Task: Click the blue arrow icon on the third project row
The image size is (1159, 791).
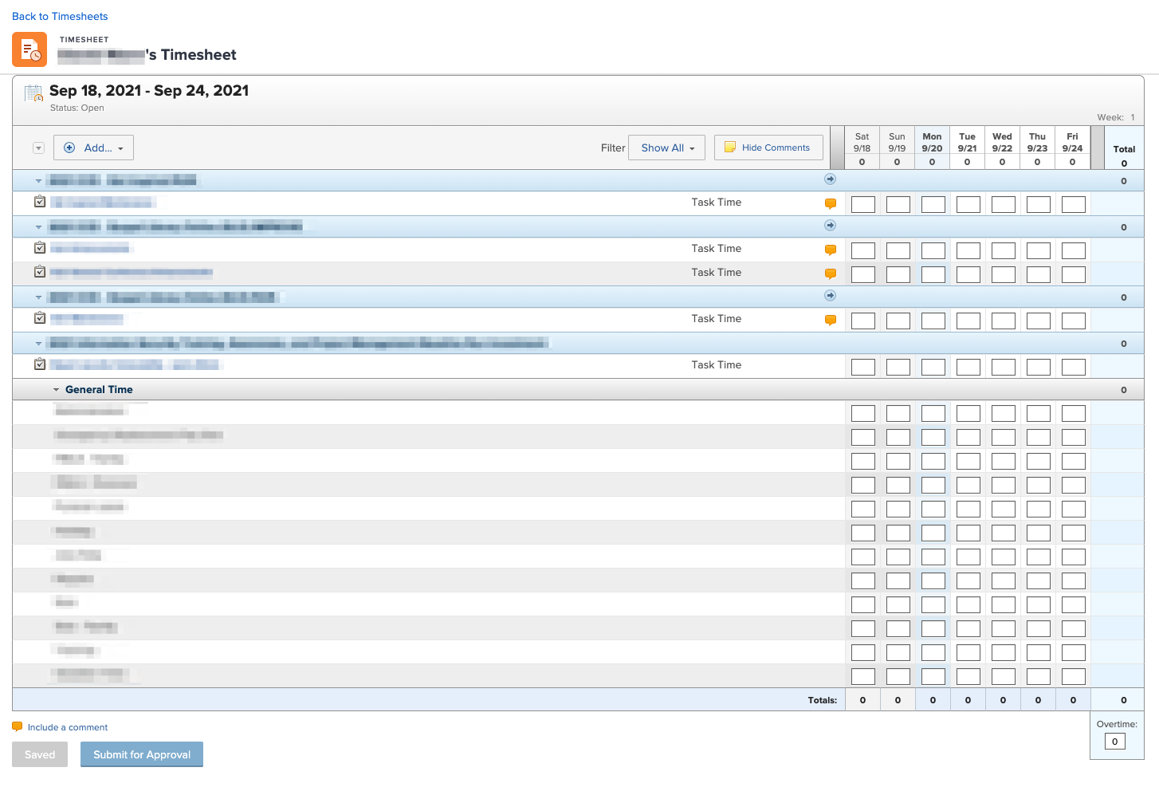Action: 830,295
